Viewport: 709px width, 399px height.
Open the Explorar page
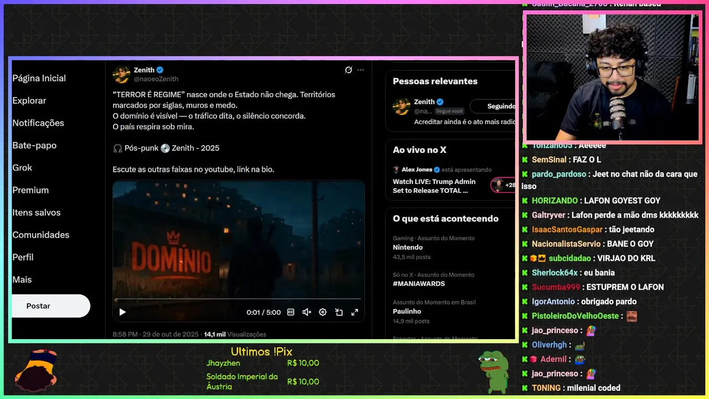coord(29,100)
